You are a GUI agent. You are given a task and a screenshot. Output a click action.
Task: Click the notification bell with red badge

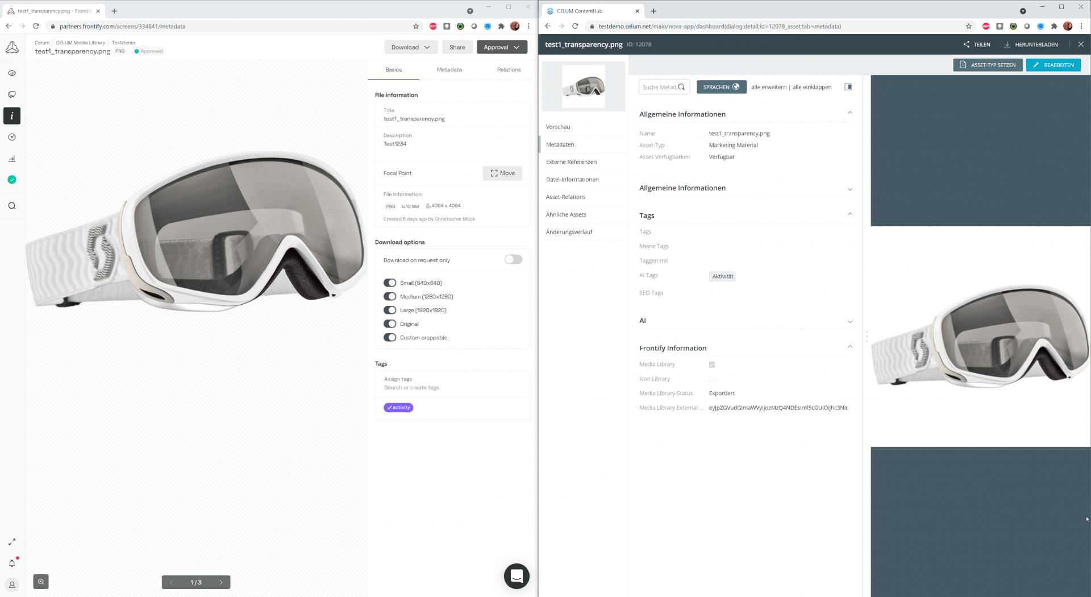pyautogui.click(x=12, y=562)
